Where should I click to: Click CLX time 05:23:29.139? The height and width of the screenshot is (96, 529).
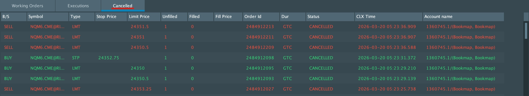point(387,79)
